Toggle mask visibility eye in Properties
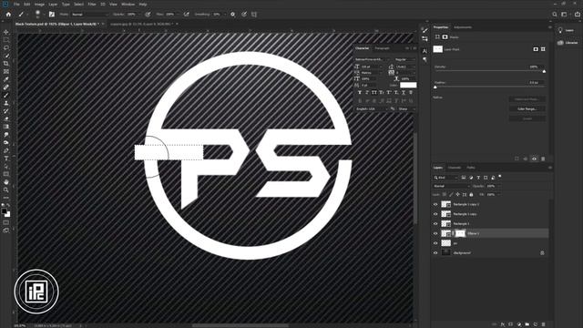Image resolution: width=583 pixels, height=328 pixels. pyautogui.click(x=535, y=159)
